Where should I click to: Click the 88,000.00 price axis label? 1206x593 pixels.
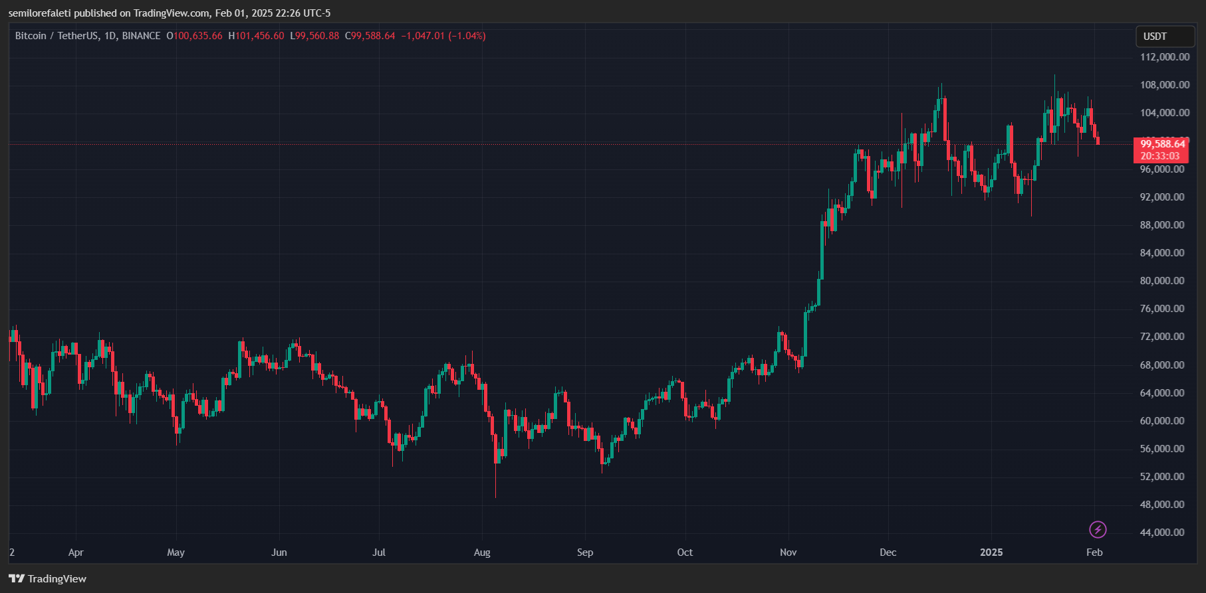[x=1162, y=225]
